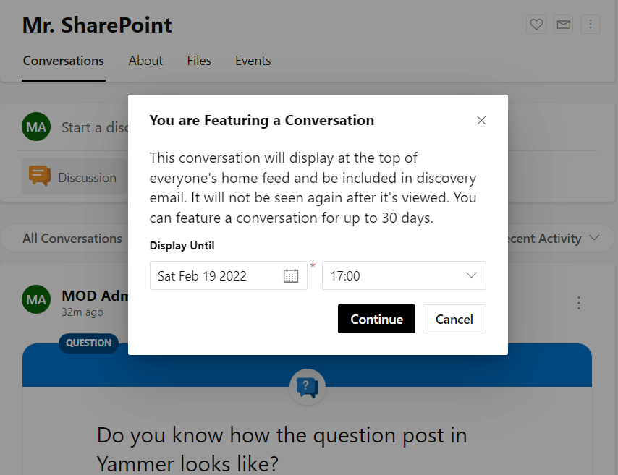Select the Events tab

253,61
